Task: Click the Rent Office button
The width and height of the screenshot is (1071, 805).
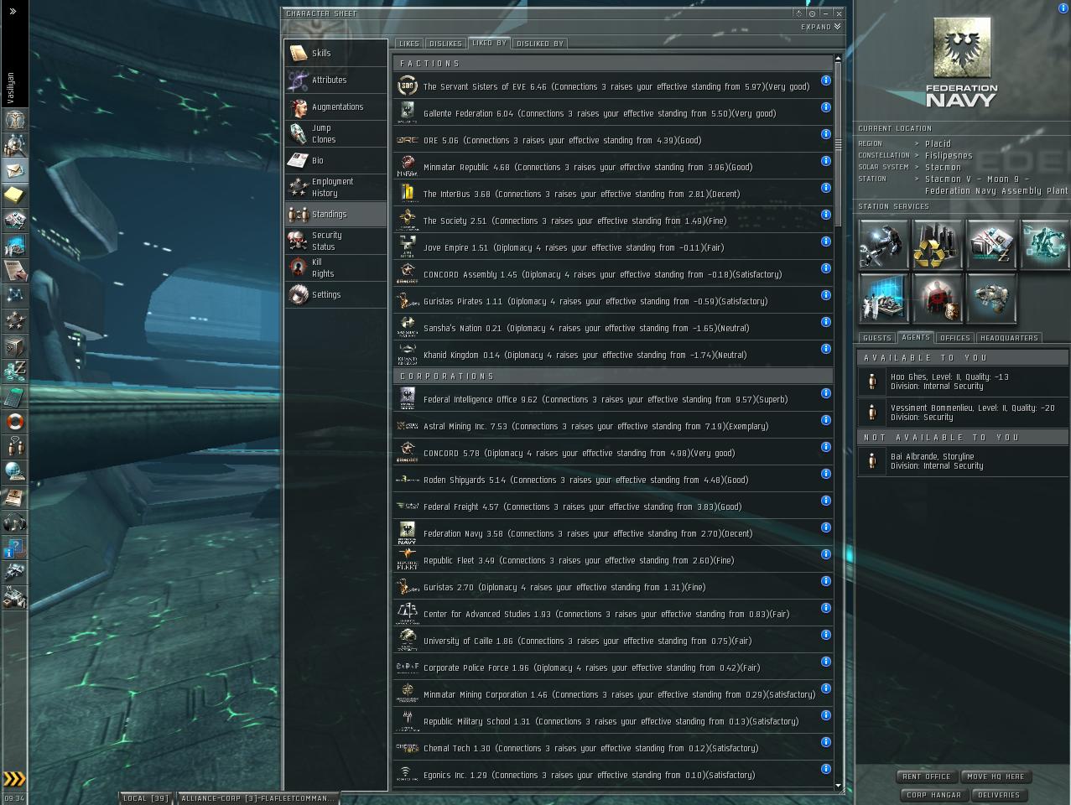Action: pos(926,776)
